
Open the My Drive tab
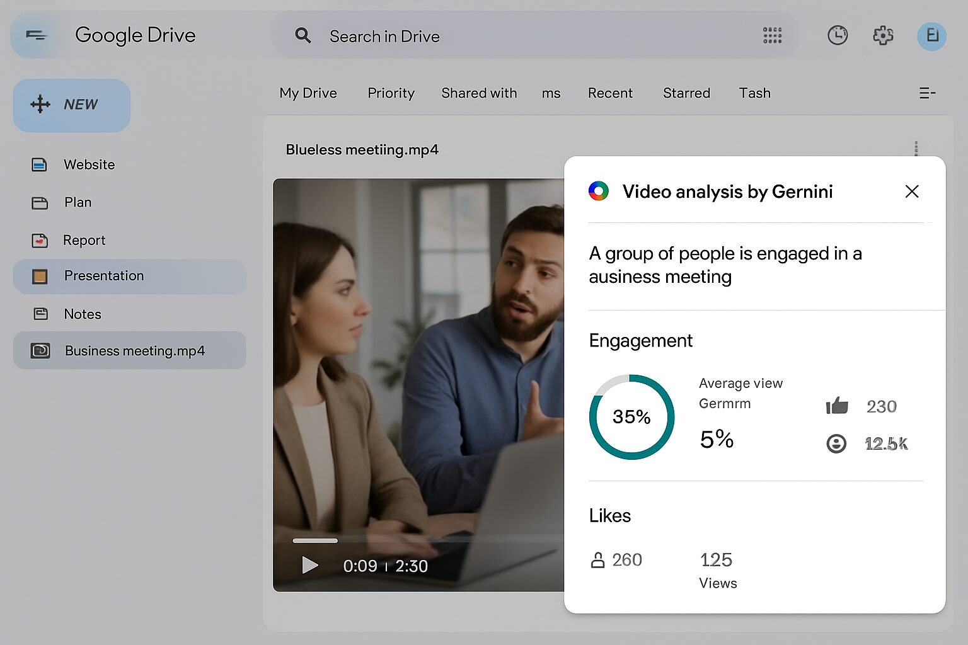[x=308, y=93]
